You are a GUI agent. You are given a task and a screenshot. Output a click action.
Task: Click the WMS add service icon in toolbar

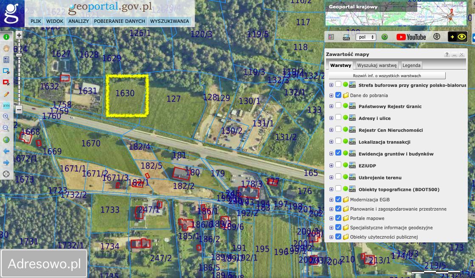[346, 37]
